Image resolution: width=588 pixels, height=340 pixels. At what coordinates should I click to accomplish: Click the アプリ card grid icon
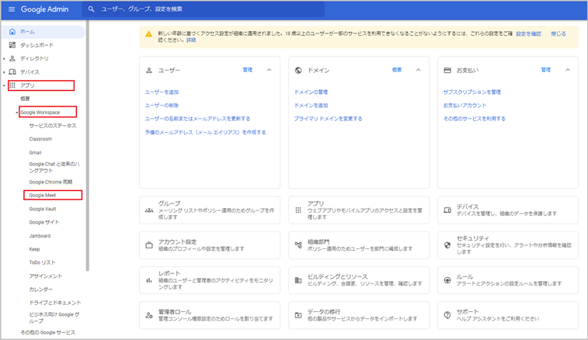point(298,210)
